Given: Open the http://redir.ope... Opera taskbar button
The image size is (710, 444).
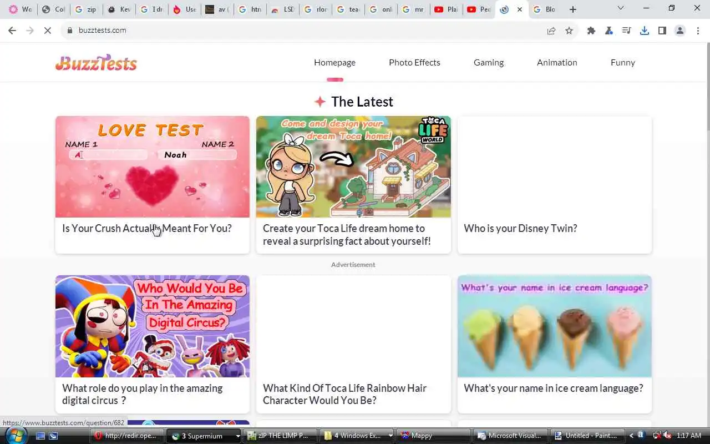Looking at the screenshot, I should click(x=127, y=436).
